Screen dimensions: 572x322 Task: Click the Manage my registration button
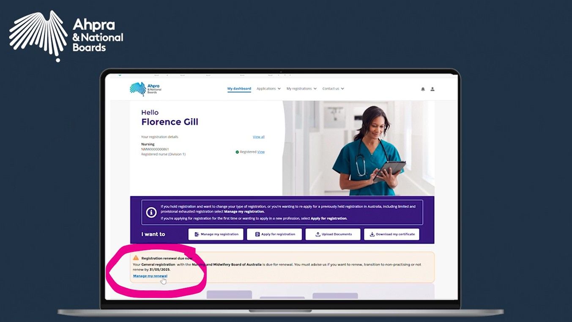tap(216, 234)
